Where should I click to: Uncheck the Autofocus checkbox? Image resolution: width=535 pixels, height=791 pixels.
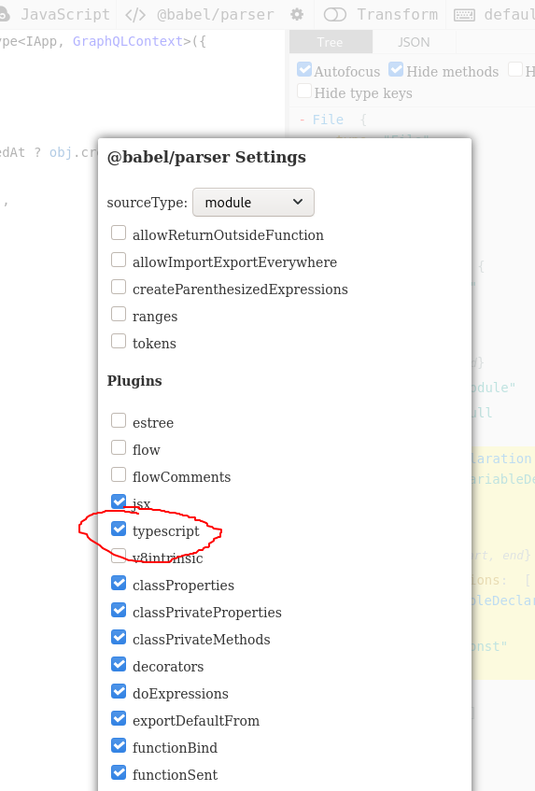pos(304,70)
